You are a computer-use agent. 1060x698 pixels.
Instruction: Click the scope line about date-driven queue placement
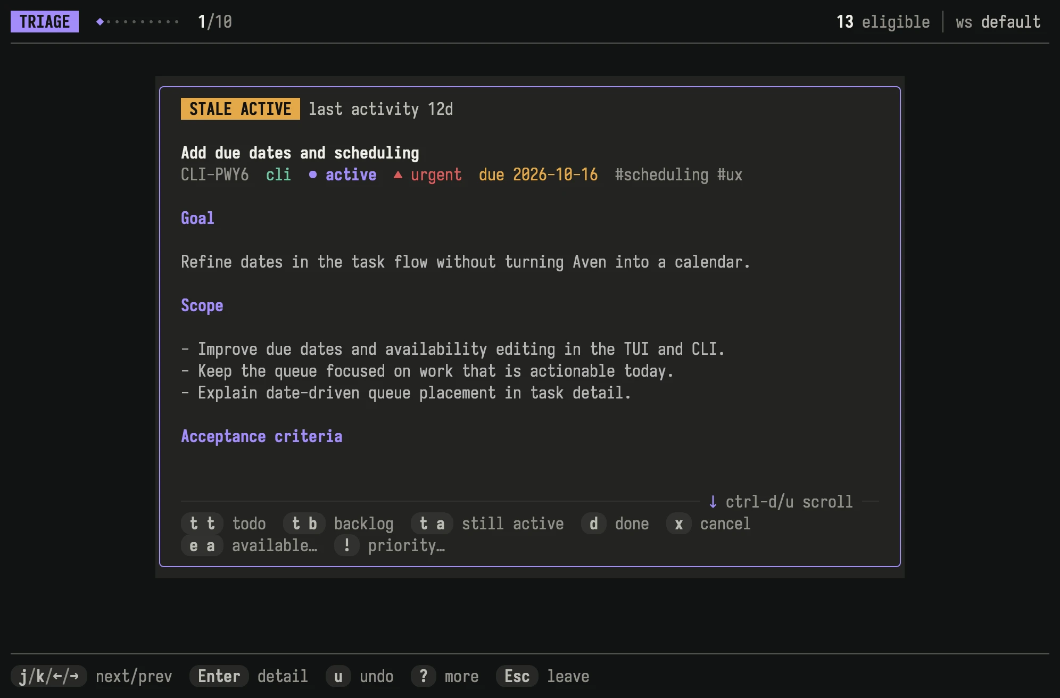[x=406, y=393]
